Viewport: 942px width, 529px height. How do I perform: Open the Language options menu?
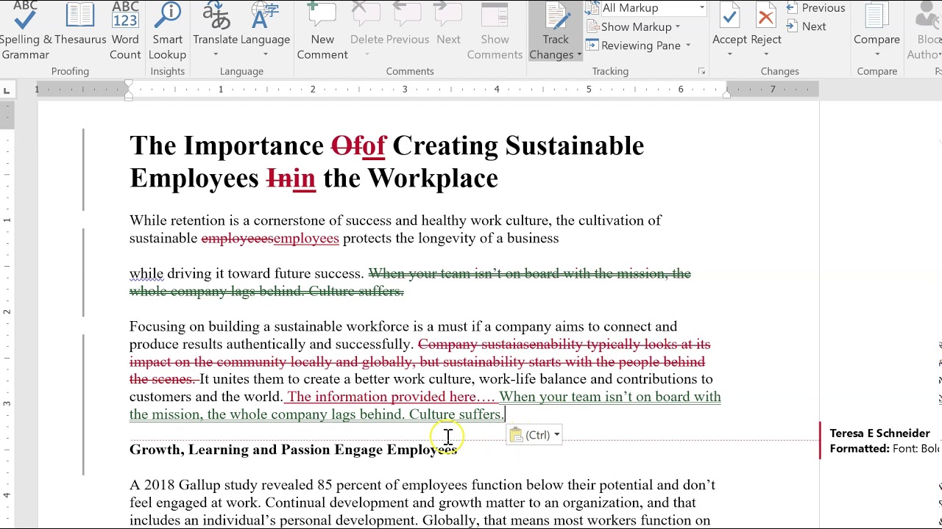pyautogui.click(x=265, y=32)
